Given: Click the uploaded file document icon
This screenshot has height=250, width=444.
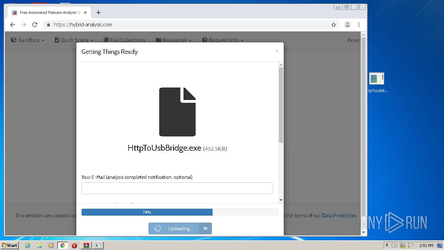Looking at the screenshot, I should 177,112.
